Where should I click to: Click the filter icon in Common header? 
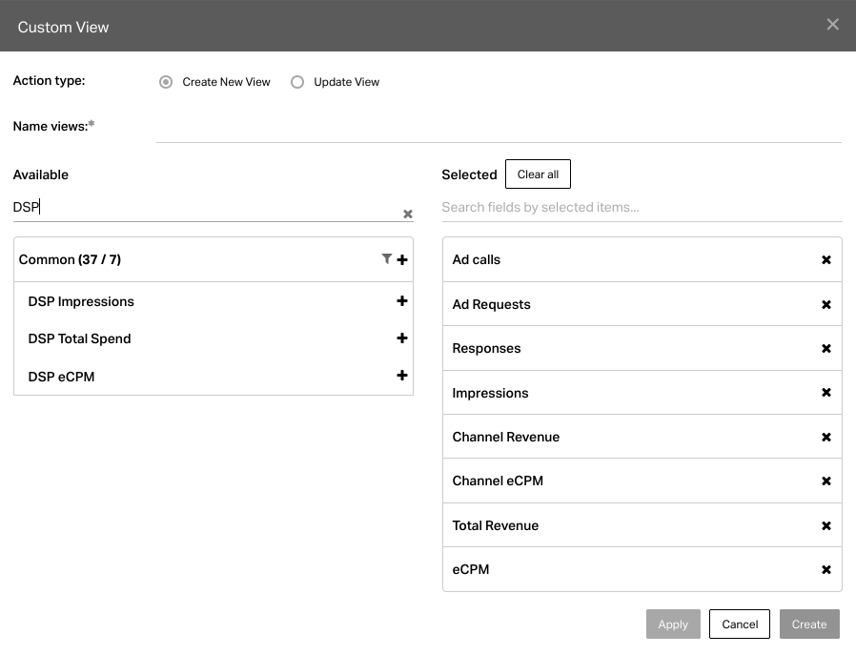pyautogui.click(x=386, y=258)
